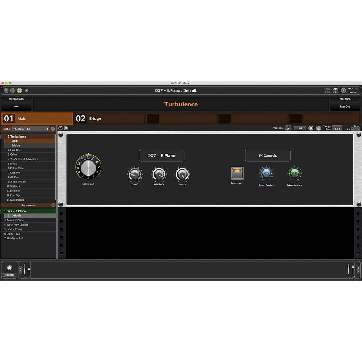This screenshot has width=362, height=362.
Task: Enable the Link toggle in the transport bar
Action: [x=299, y=128]
